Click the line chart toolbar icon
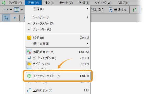Viewport: 144px width, 94px height. pyautogui.click(x=6, y=10)
